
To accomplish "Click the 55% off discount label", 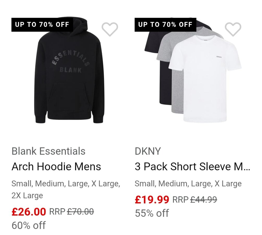I will tap(152, 213).
